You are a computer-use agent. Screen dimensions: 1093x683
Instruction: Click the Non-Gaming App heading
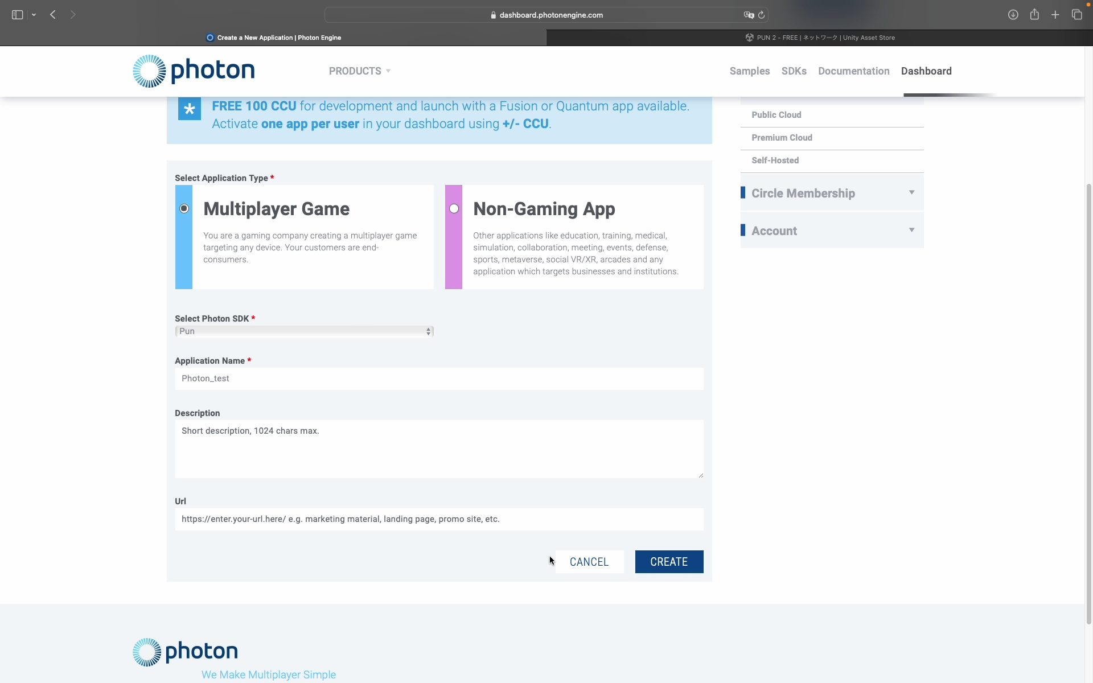point(544,209)
